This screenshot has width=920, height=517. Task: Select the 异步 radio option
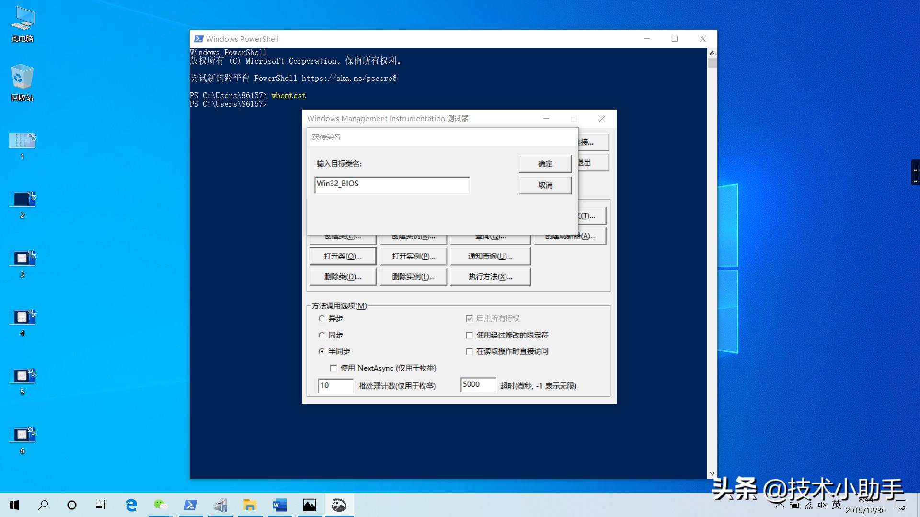coord(322,318)
